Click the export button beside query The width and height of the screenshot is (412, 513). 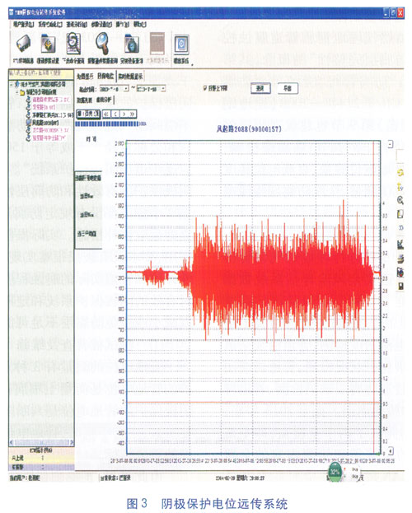(288, 88)
